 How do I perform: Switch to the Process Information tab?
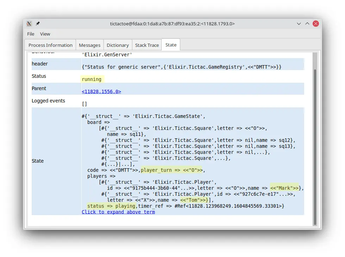tap(50, 45)
